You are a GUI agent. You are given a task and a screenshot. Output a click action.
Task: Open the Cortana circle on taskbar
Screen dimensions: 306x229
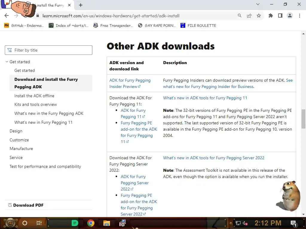pyautogui.click(x=25, y=223)
